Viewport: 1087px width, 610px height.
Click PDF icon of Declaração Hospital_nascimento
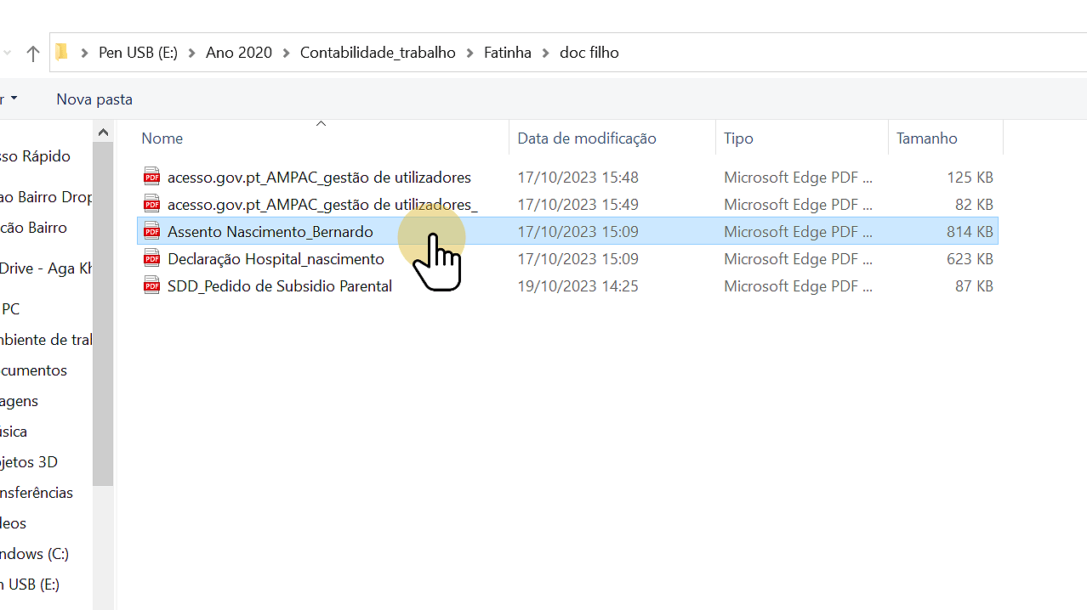(x=152, y=259)
